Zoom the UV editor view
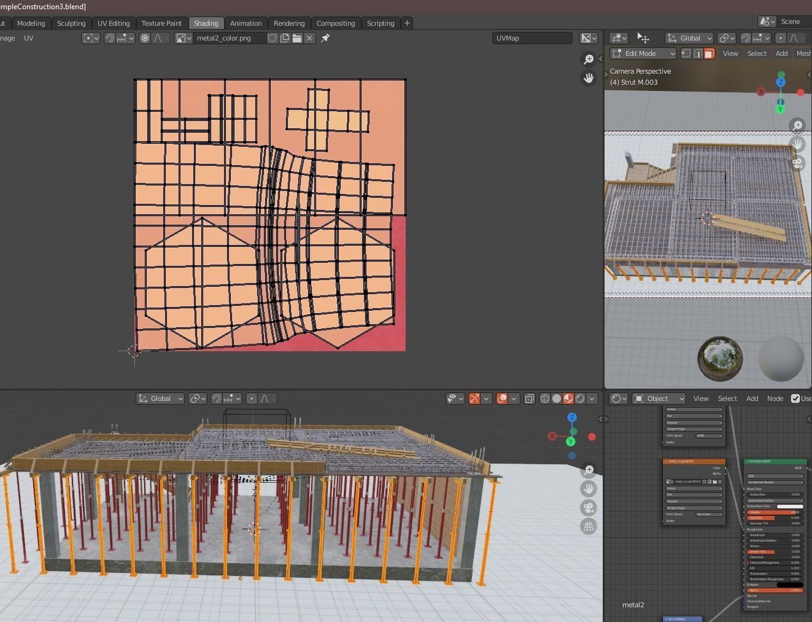 [589, 59]
